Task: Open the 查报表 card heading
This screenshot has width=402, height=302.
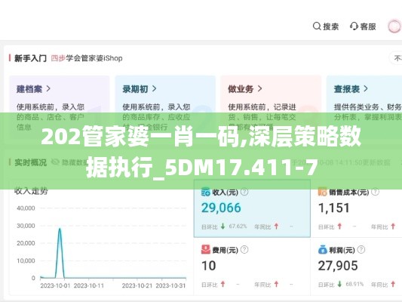Action: tap(347, 89)
